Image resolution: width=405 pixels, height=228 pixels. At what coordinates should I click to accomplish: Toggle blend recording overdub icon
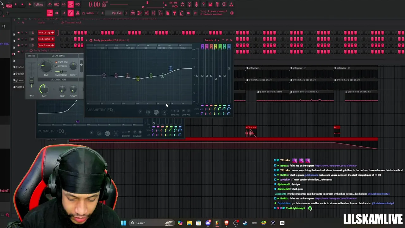pos(71,4)
